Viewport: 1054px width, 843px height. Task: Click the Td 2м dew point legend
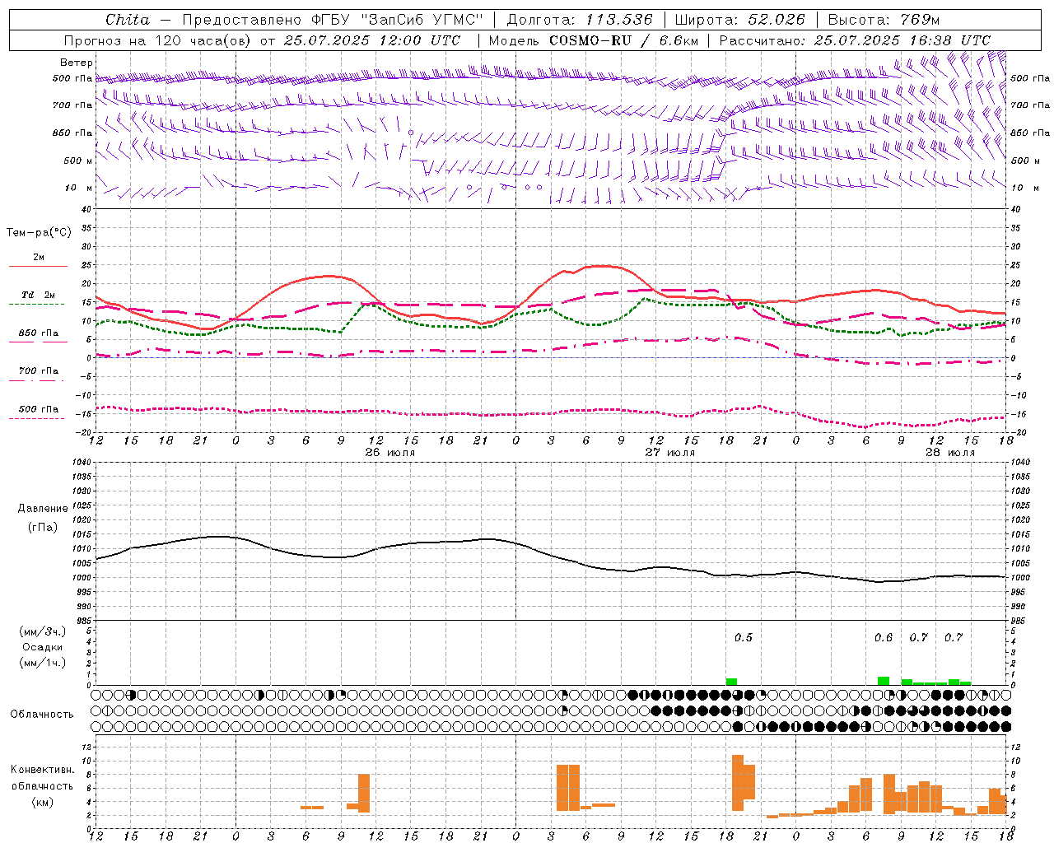click(x=38, y=295)
